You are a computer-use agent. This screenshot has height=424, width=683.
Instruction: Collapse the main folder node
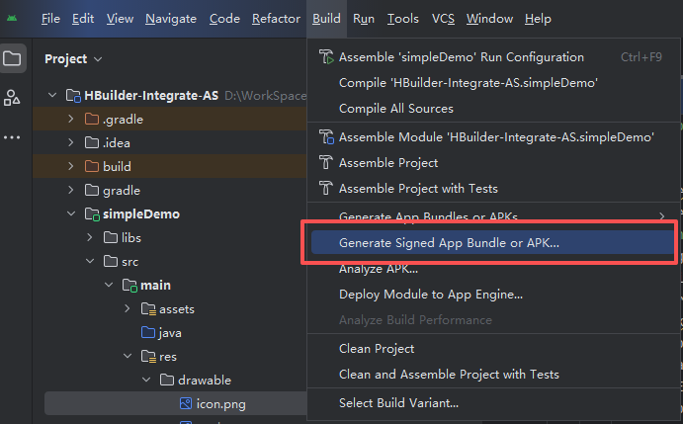tap(109, 285)
